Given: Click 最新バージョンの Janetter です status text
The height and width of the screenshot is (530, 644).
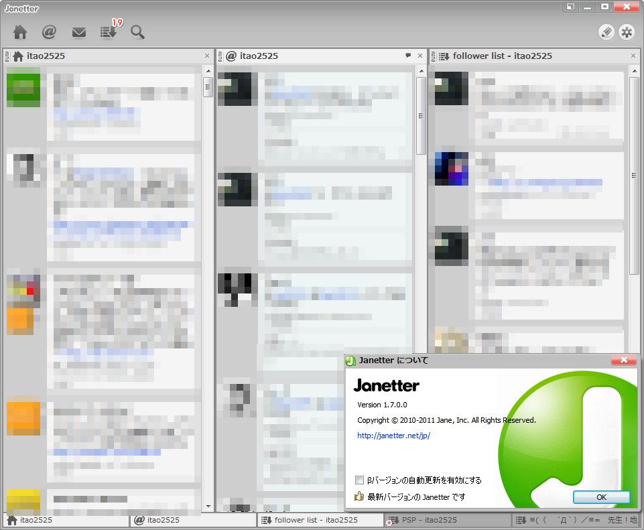Looking at the screenshot, I should (x=416, y=497).
